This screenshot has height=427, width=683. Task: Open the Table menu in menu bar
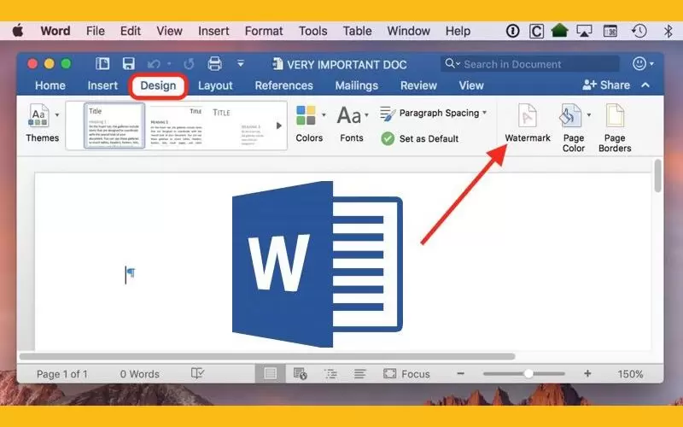pyautogui.click(x=357, y=31)
